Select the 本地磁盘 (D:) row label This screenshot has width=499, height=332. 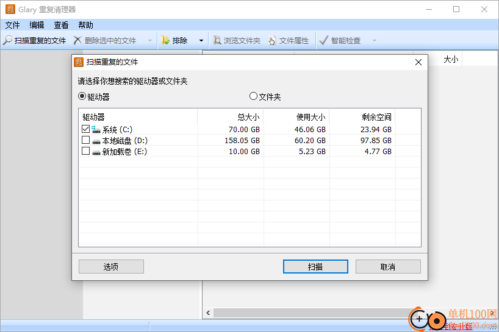click(124, 141)
